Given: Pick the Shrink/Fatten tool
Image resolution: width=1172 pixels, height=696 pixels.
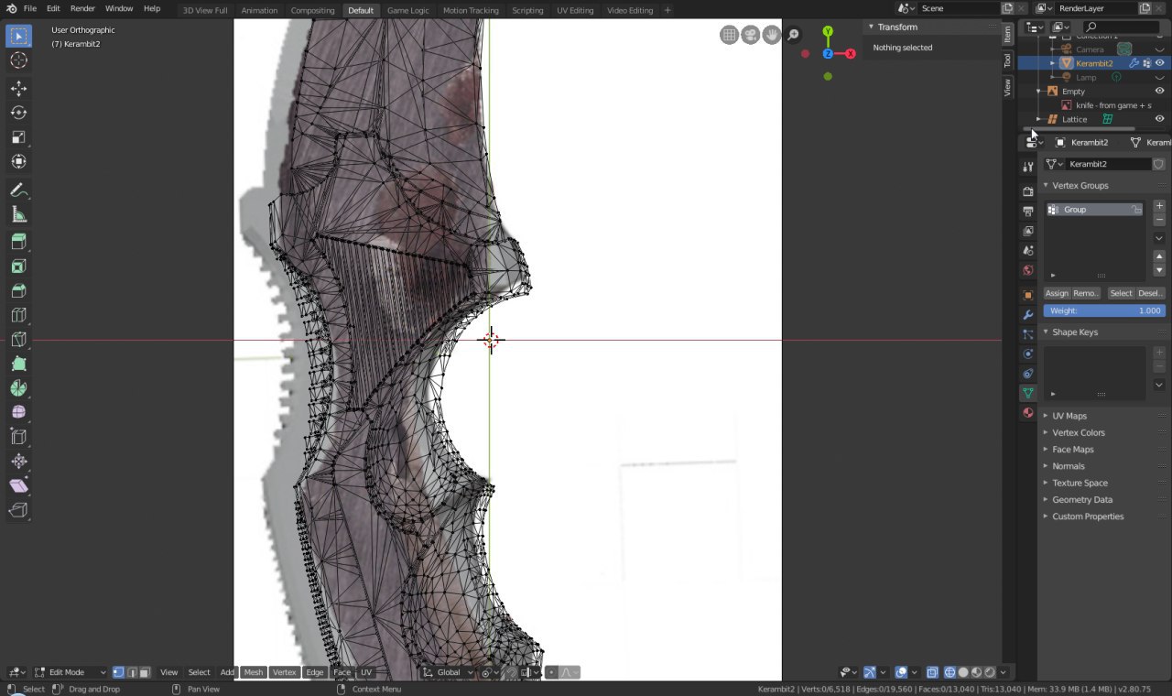Looking at the screenshot, I should (x=18, y=462).
